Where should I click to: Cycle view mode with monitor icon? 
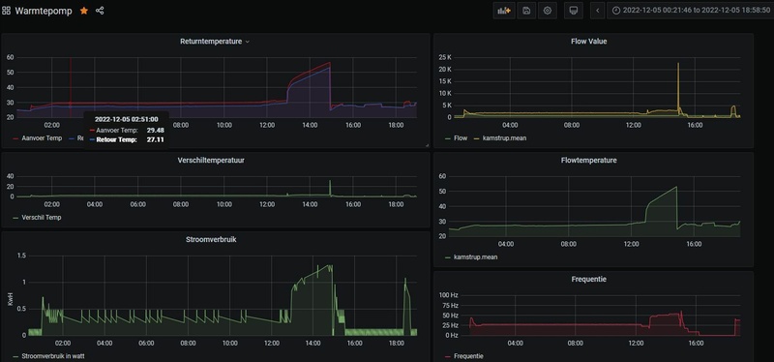point(574,11)
